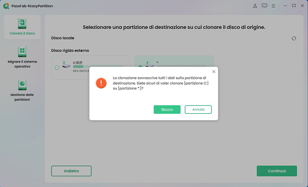Click the D: drive USB disk icon
The width and height of the screenshot is (308, 187).
click(x=66, y=65)
